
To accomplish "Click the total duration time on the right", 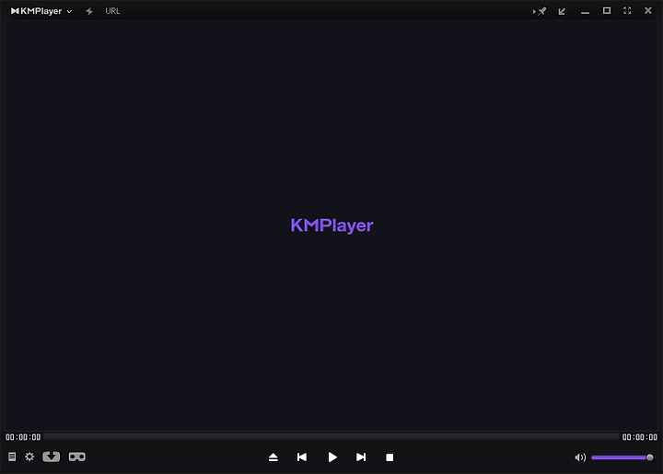I will pos(640,437).
